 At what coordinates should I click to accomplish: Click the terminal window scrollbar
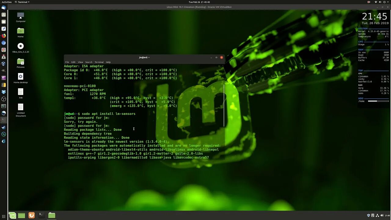pos(224,105)
